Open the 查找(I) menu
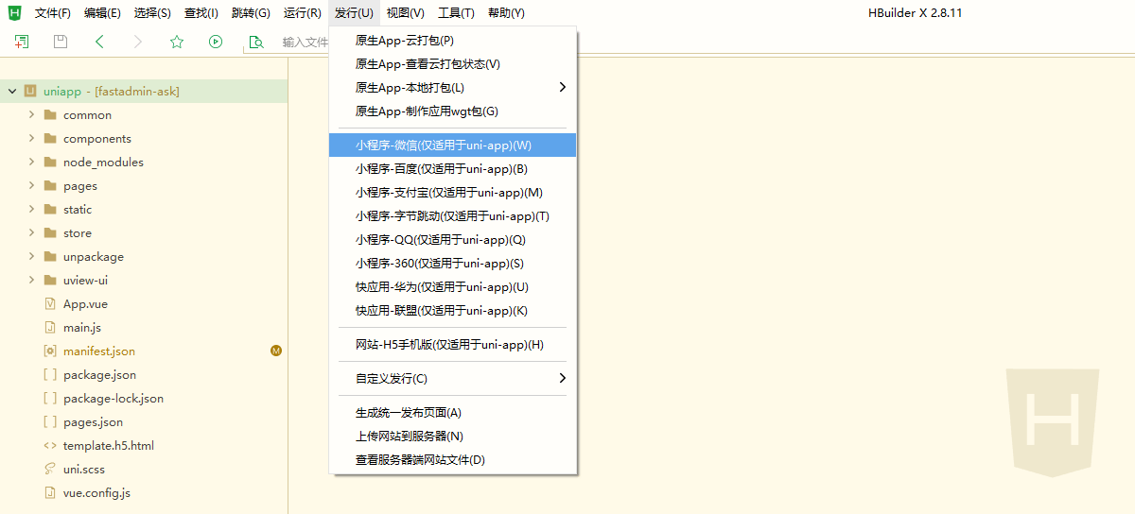Image resolution: width=1135 pixels, height=514 pixels. click(x=201, y=12)
